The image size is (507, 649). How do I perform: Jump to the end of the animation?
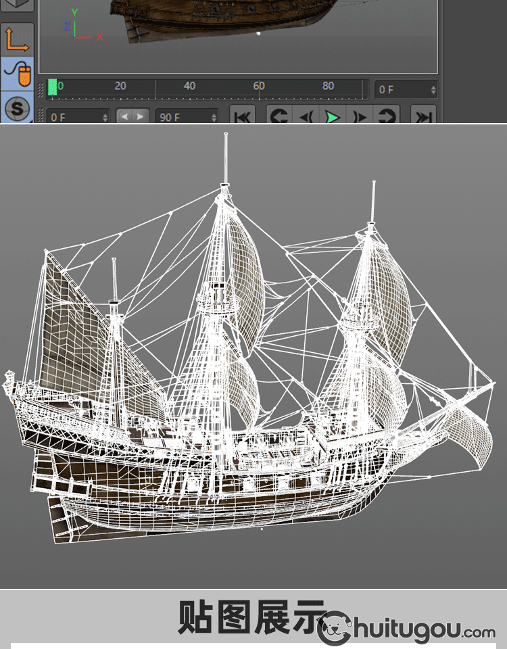click(x=423, y=117)
